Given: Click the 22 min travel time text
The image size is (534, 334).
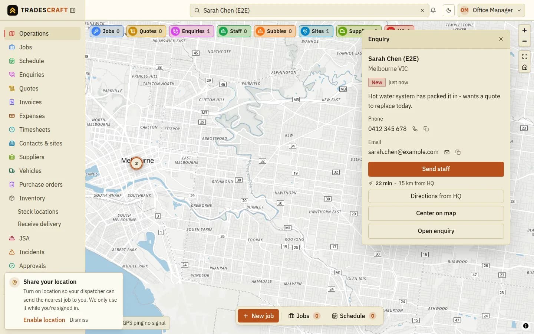Looking at the screenshot, I should 384,183.
